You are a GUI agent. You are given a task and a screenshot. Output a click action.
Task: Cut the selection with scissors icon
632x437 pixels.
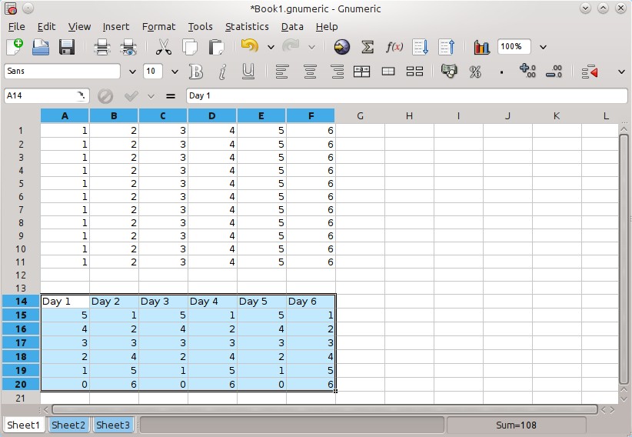(x=164, y=47)
